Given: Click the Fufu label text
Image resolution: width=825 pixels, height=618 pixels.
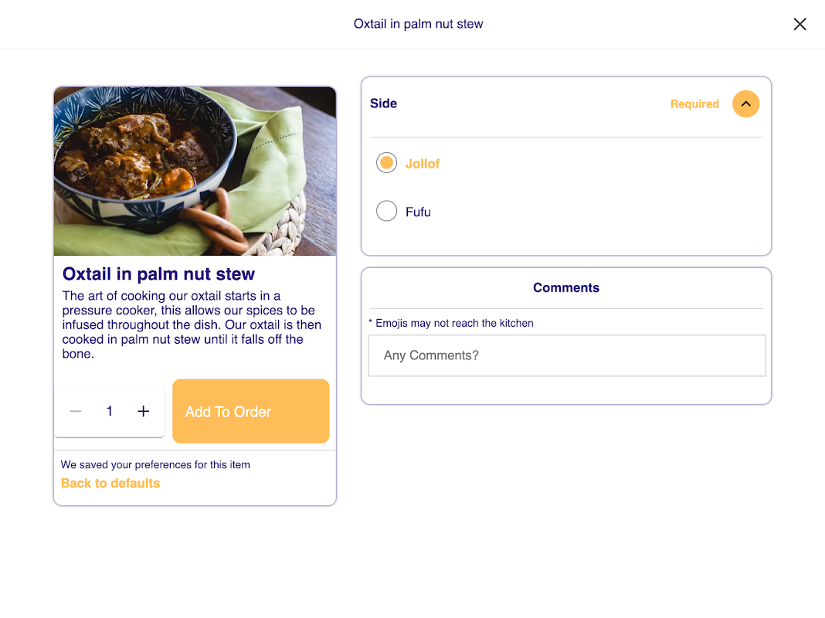Looking at the screenshot, I should tap(418, 212).
